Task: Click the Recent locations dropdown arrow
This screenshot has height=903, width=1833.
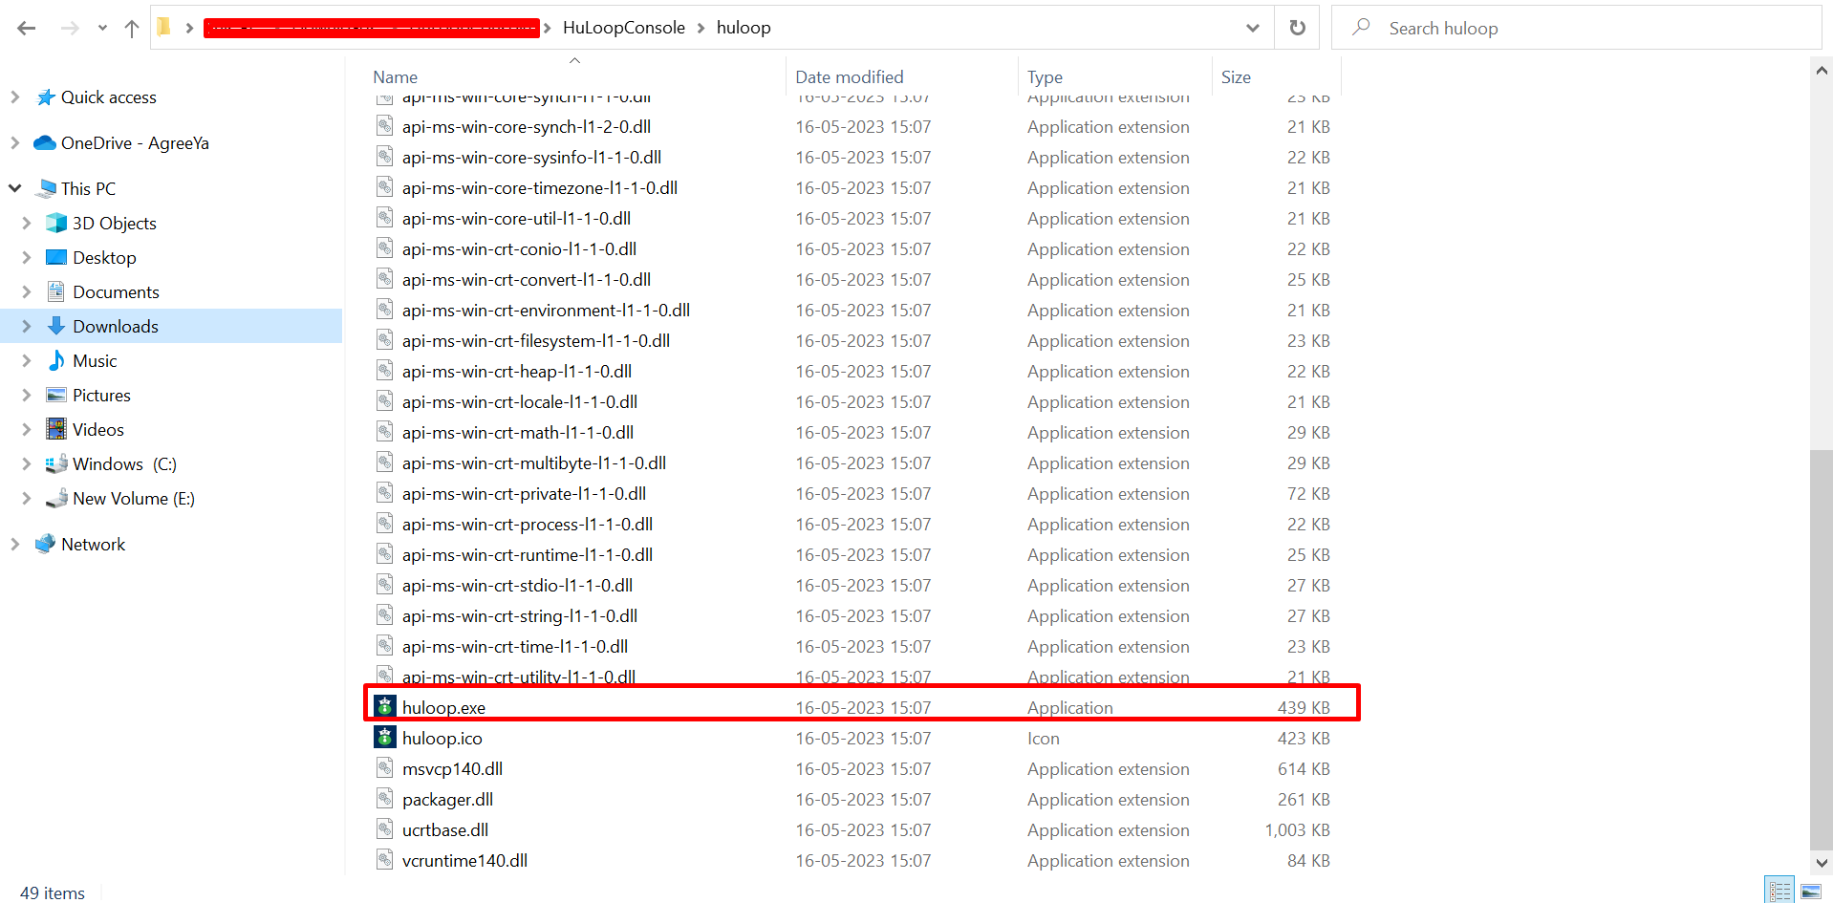Action: click(102, 29)
